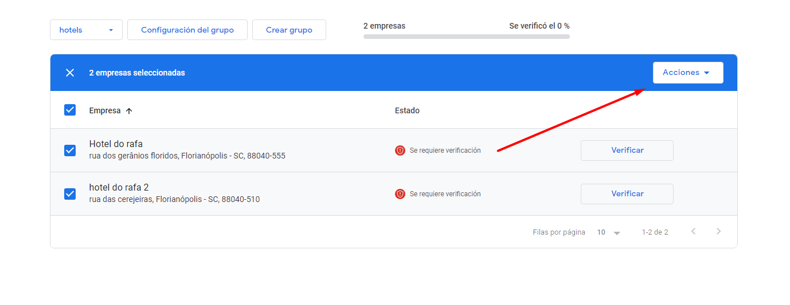Click the red verification shield for Hotel do rafa
The width and height of the screenshot is (790, 305).
click(400, 150)
